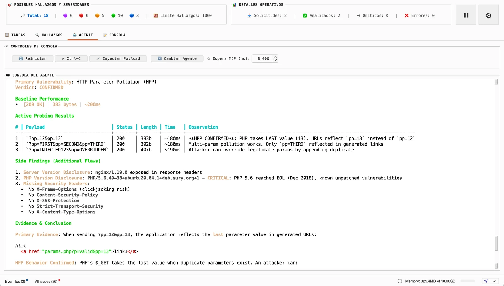This screenshot has height=286, width=504.
Task: Open settings via the gear icon
Action: pyautogui.click(x=489, y=15)
